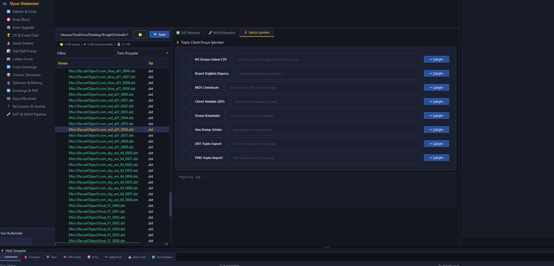Sort the file list by Tip column
This screenshot has width=554, height=266.
point(157,63)
